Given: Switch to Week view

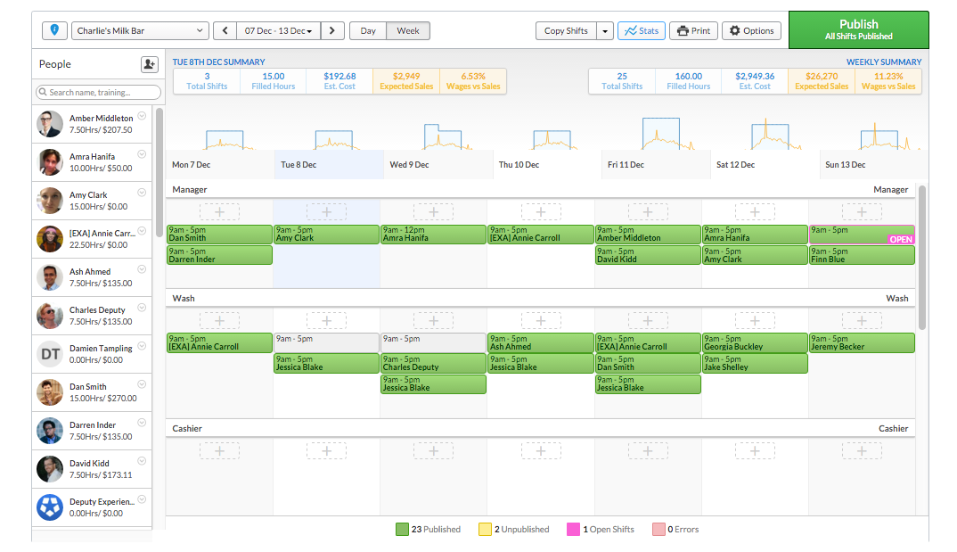Looking at the screenshot, I should 408,30.
